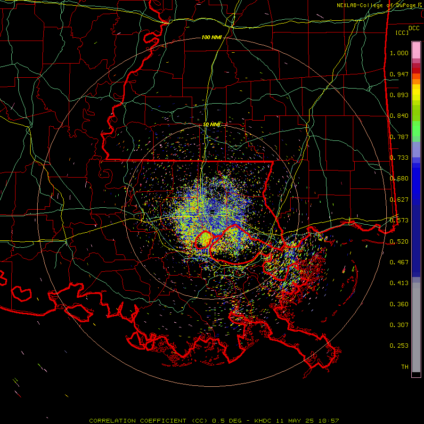Select the 0.733 legend value

399,158
